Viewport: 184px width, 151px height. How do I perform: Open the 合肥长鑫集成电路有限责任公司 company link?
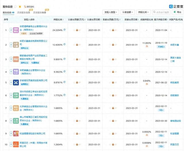33,43
